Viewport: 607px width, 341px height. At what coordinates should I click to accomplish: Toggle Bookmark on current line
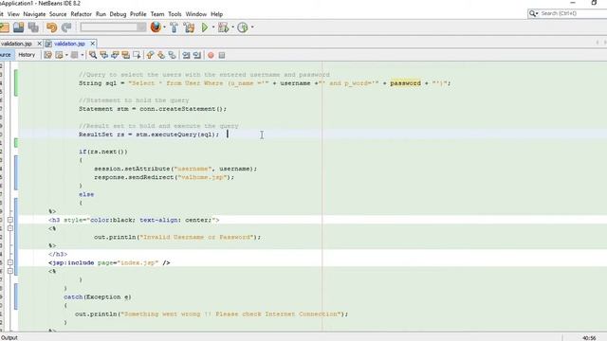tap(172, 55)
